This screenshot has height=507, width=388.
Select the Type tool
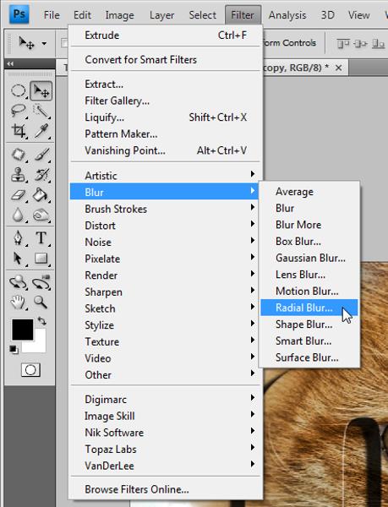[41, 238]
